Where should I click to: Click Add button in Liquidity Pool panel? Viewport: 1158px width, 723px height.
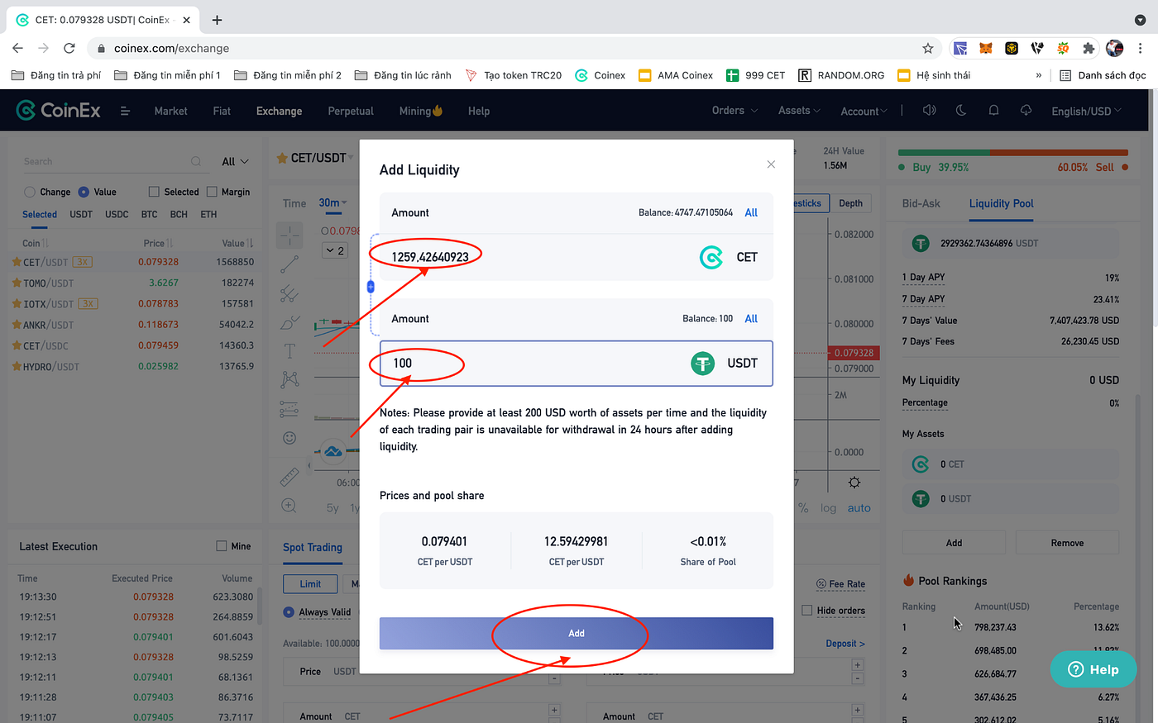[954, 543]
